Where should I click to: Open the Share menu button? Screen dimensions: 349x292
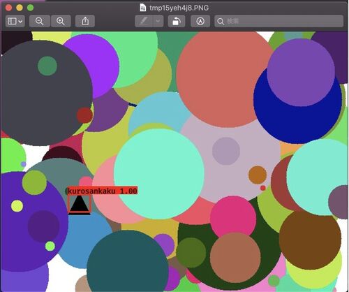click(x=85, y=21)
